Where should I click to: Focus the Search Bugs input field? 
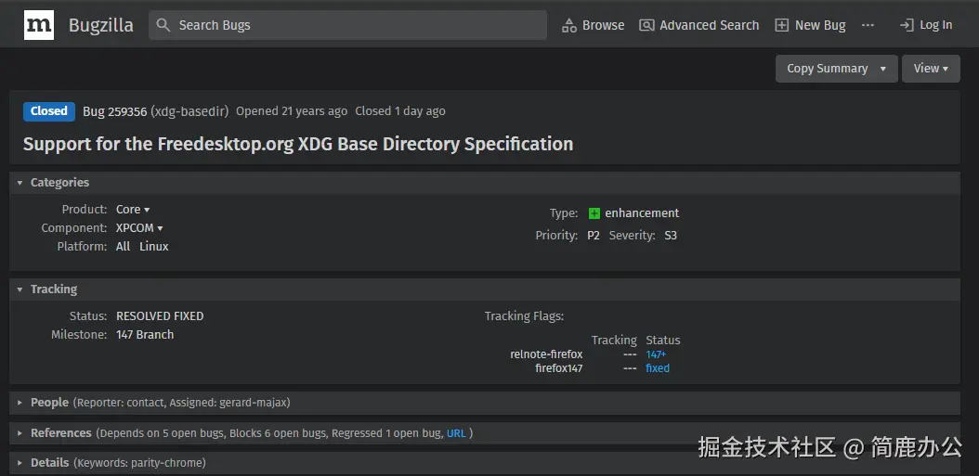click(x=347, y=25)
